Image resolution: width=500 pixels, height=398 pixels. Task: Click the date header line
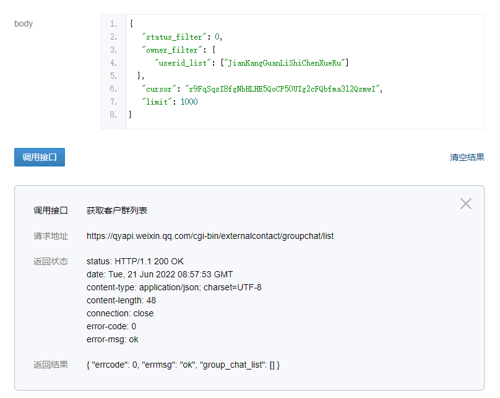pos(160,274)
